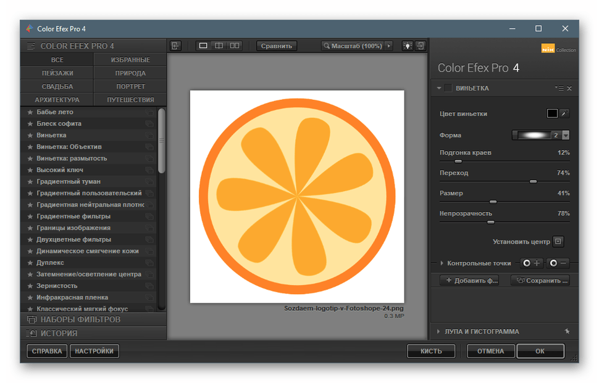Select the ПУТЕШЕСТВИЯ category tab
Image resolution: width=599 pixels, height=383 pixels.
coord(130,99)
